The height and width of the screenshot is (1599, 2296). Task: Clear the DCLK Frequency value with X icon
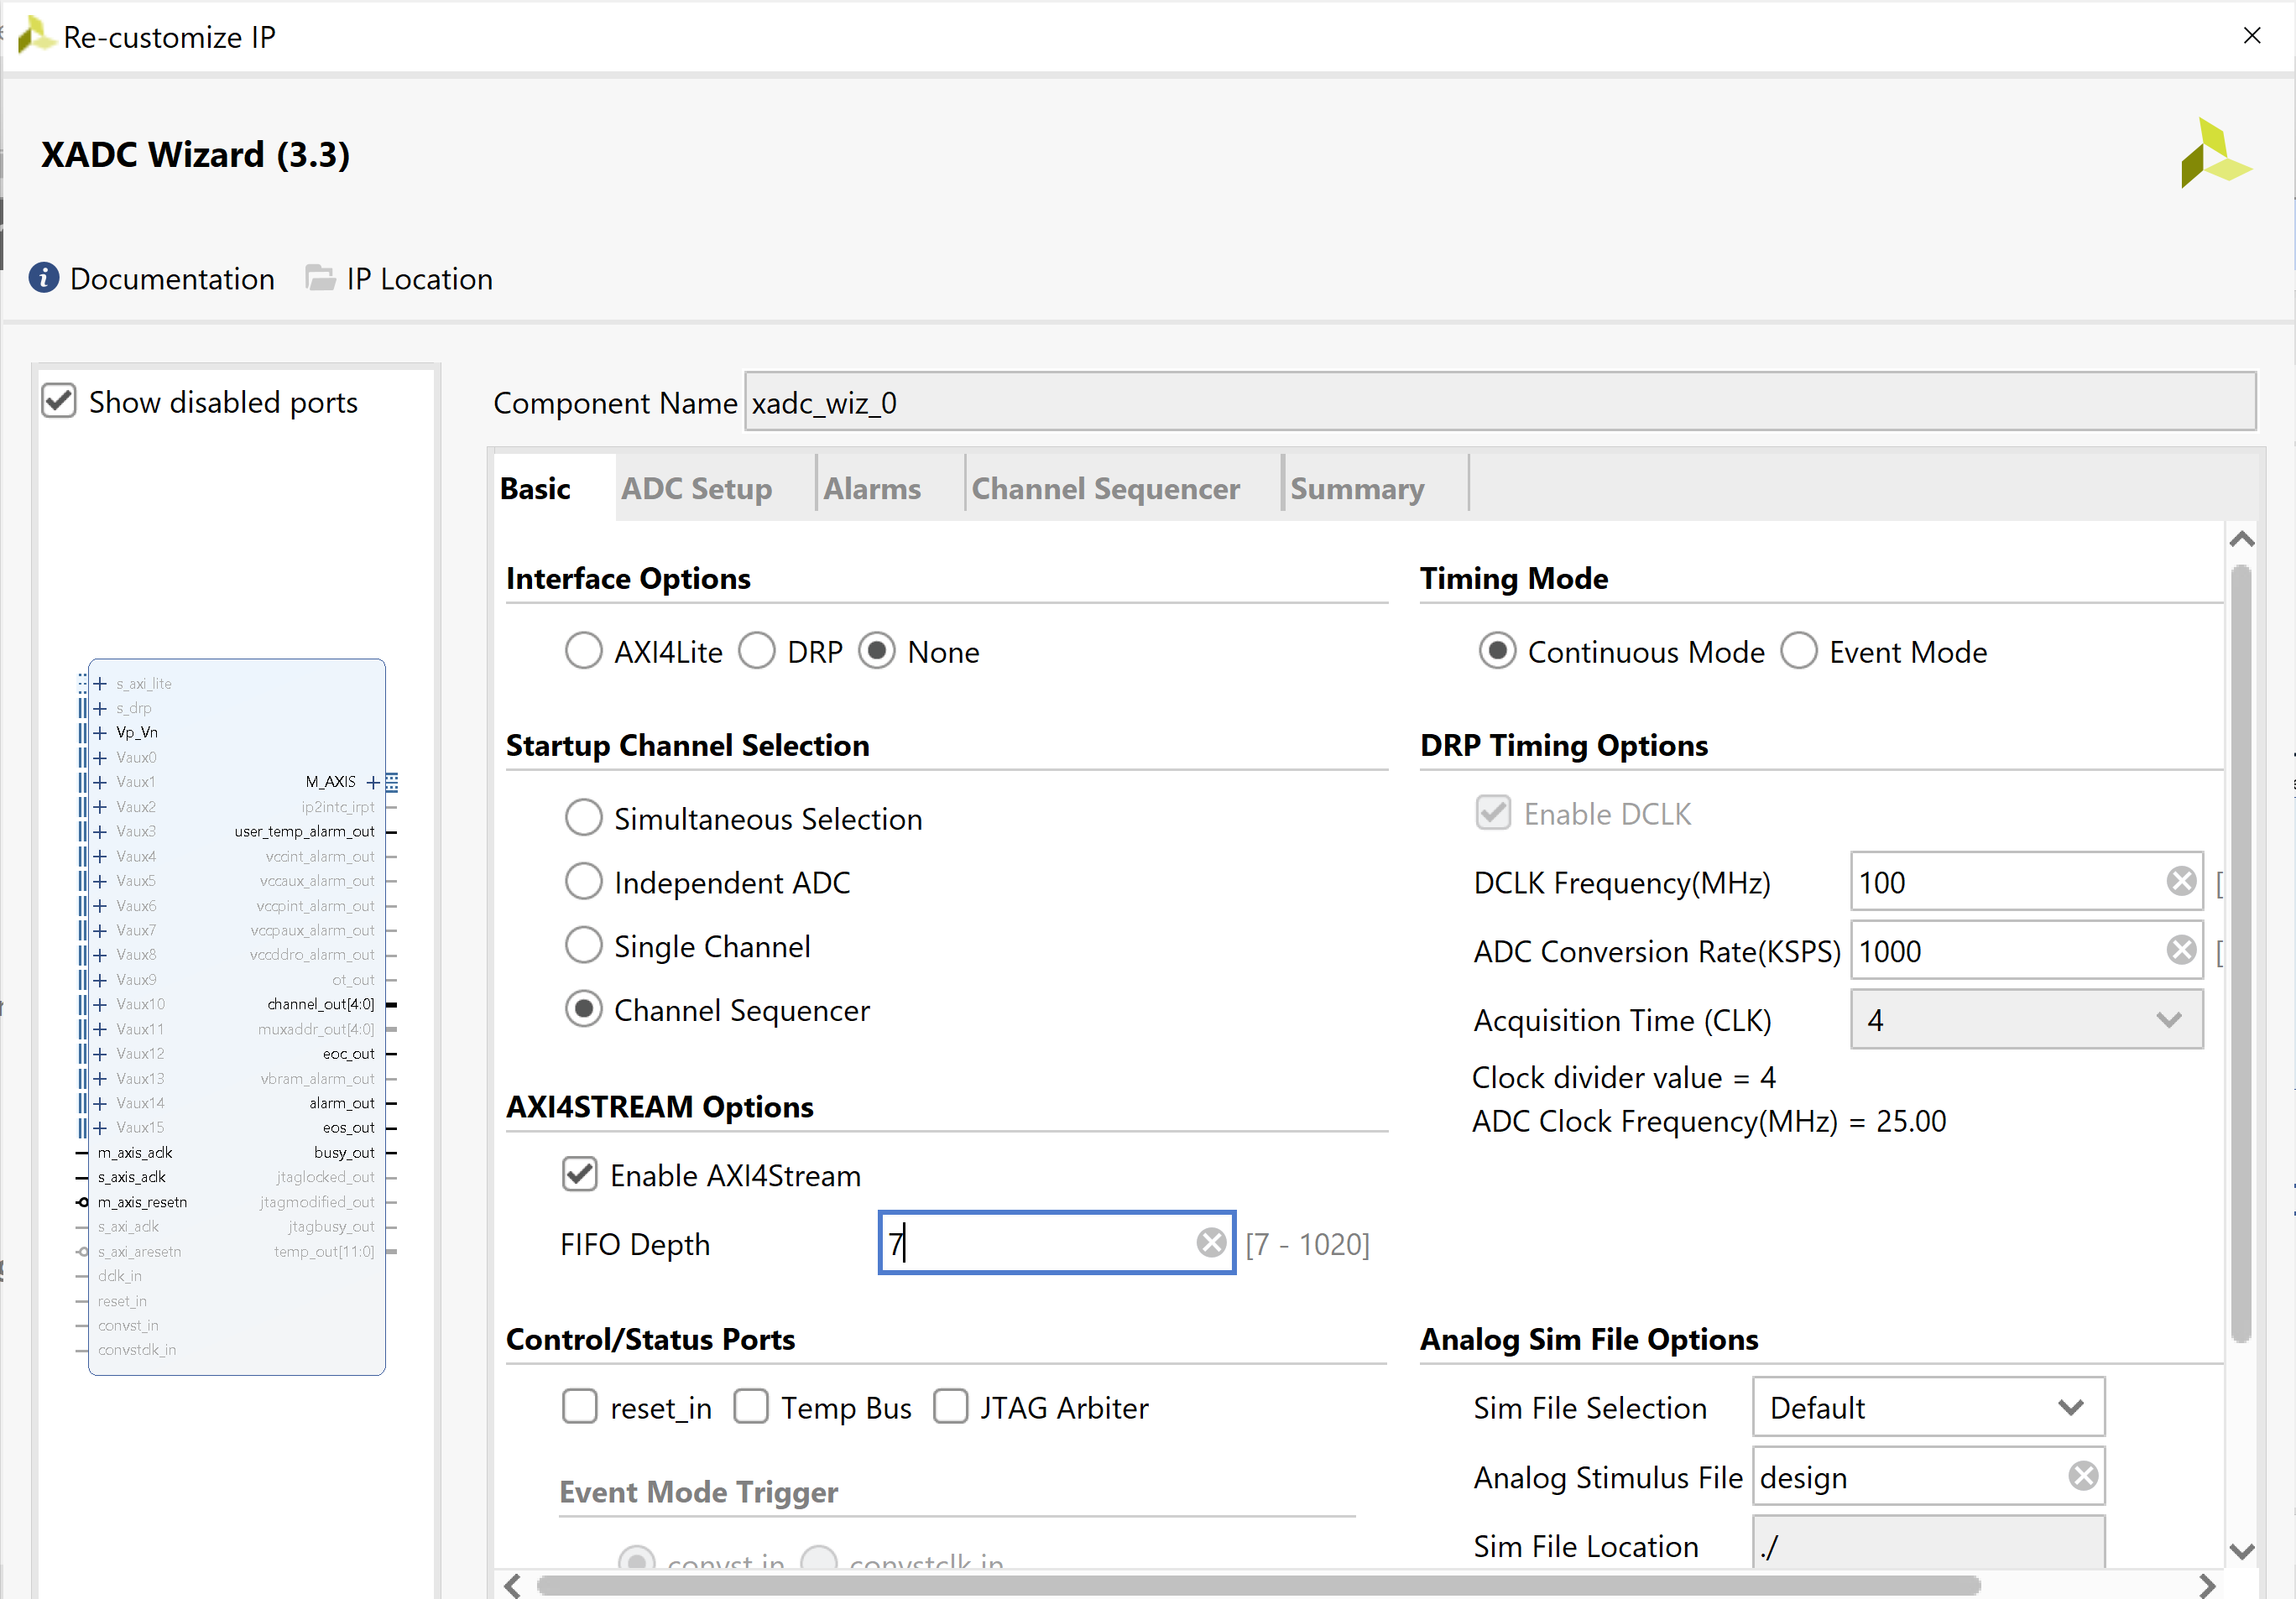[2181, 882]
